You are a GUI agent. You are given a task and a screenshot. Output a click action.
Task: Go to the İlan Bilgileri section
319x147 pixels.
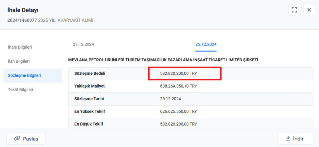19,61
